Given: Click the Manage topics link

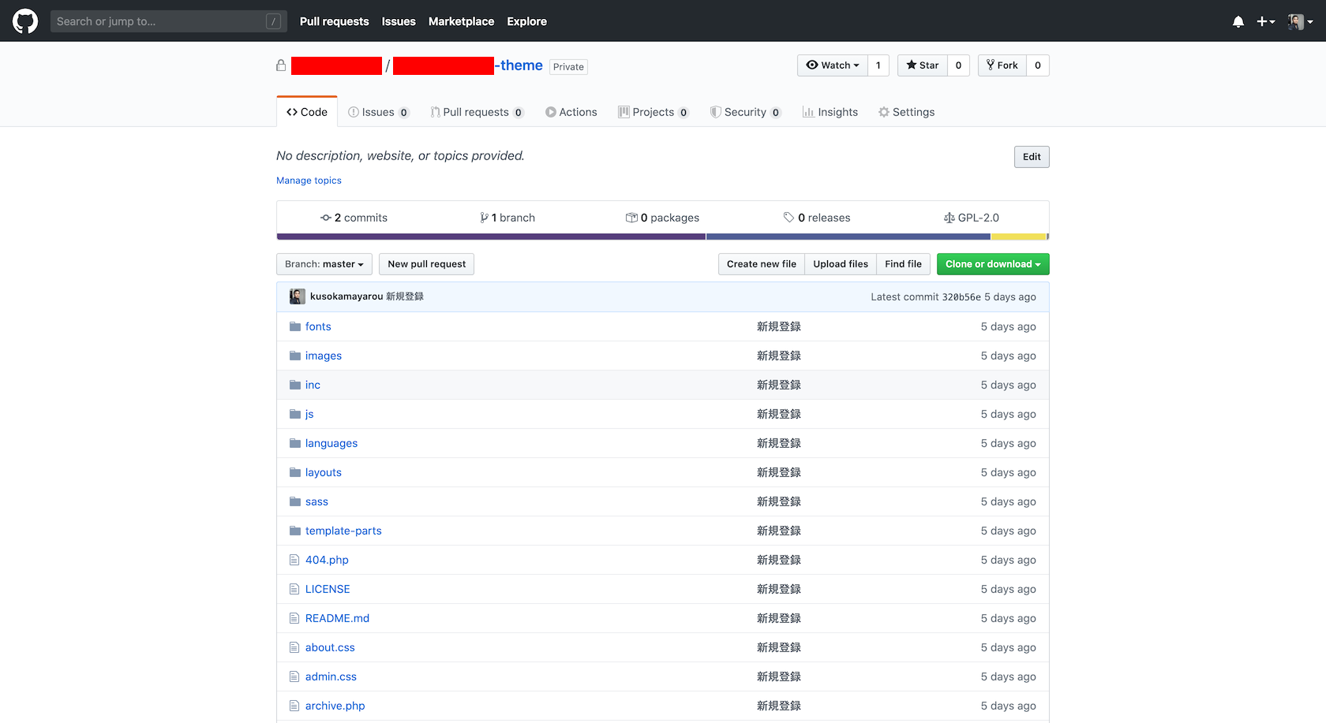Looking at the screenshot, I should (x=309, y=180).
